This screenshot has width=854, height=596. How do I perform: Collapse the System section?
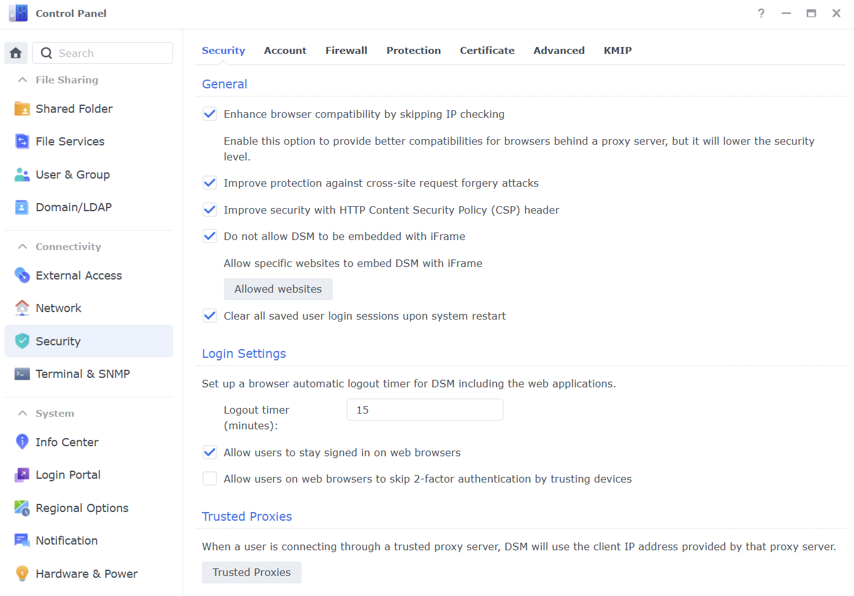(x=23, y=413)
